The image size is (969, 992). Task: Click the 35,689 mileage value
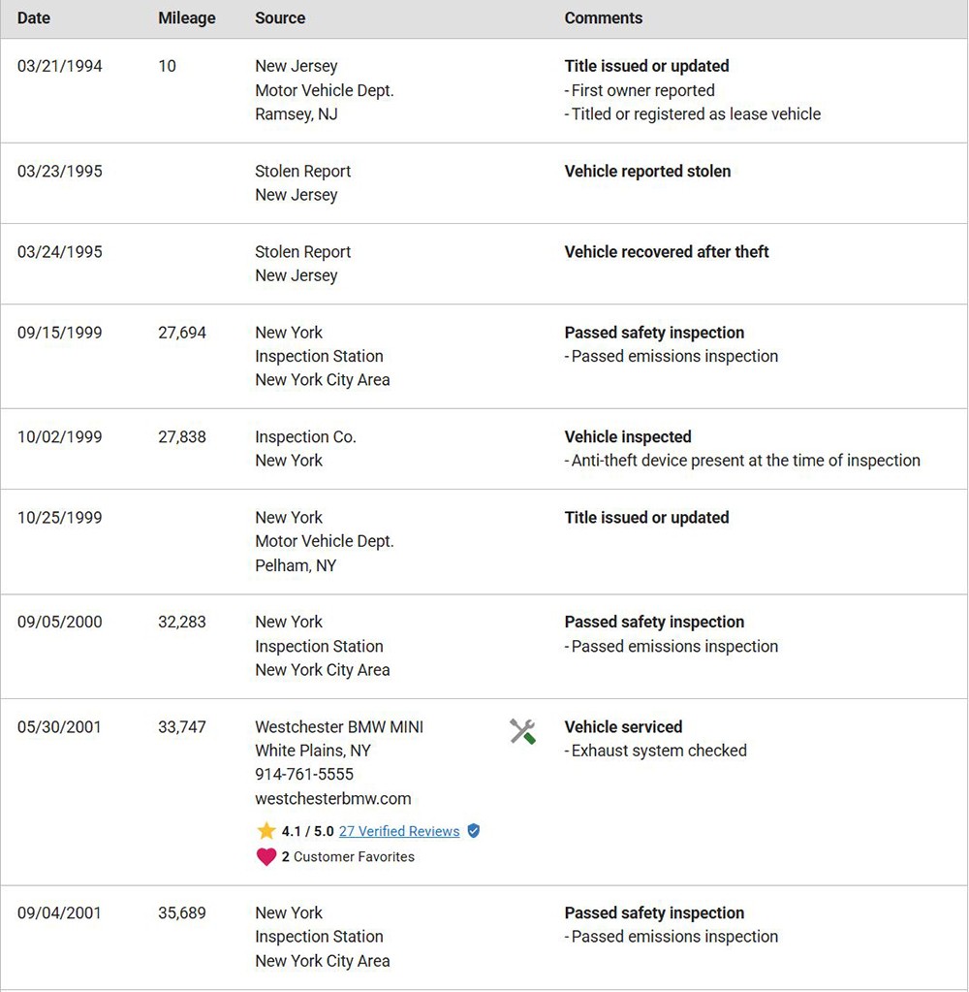[x=181, y=912]
